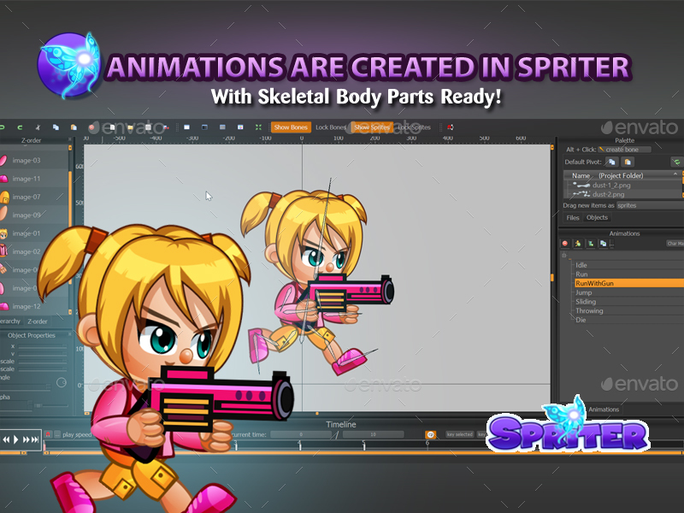
Task: Select the character setup icon in Animations panel
Action: click(578, 243)
